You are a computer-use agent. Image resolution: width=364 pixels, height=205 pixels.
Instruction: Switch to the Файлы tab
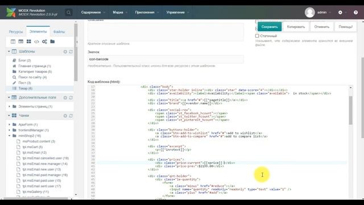coord(59,32)
